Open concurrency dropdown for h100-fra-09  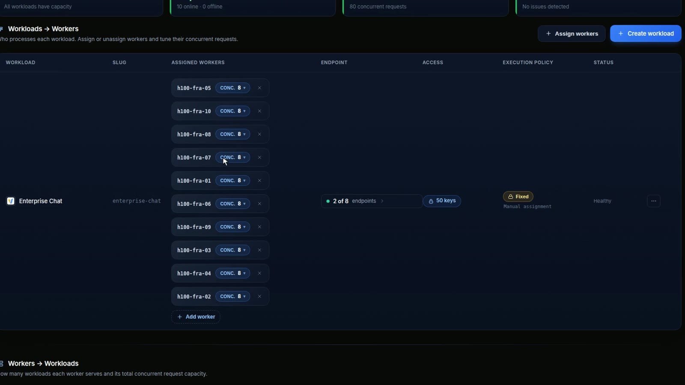click(x=232, y=227)
